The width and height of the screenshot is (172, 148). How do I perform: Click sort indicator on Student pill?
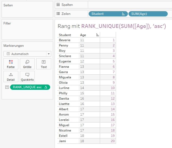coord(123,14)
